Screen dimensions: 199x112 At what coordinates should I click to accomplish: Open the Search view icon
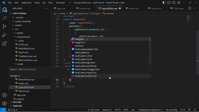4,18
